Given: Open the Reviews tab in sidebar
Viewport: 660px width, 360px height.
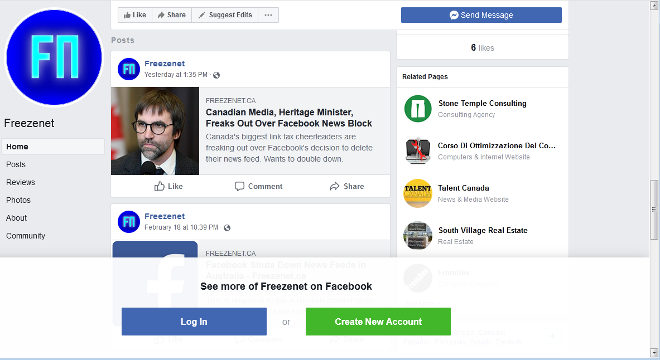Looking at the screenshot, I should point(21,182).
